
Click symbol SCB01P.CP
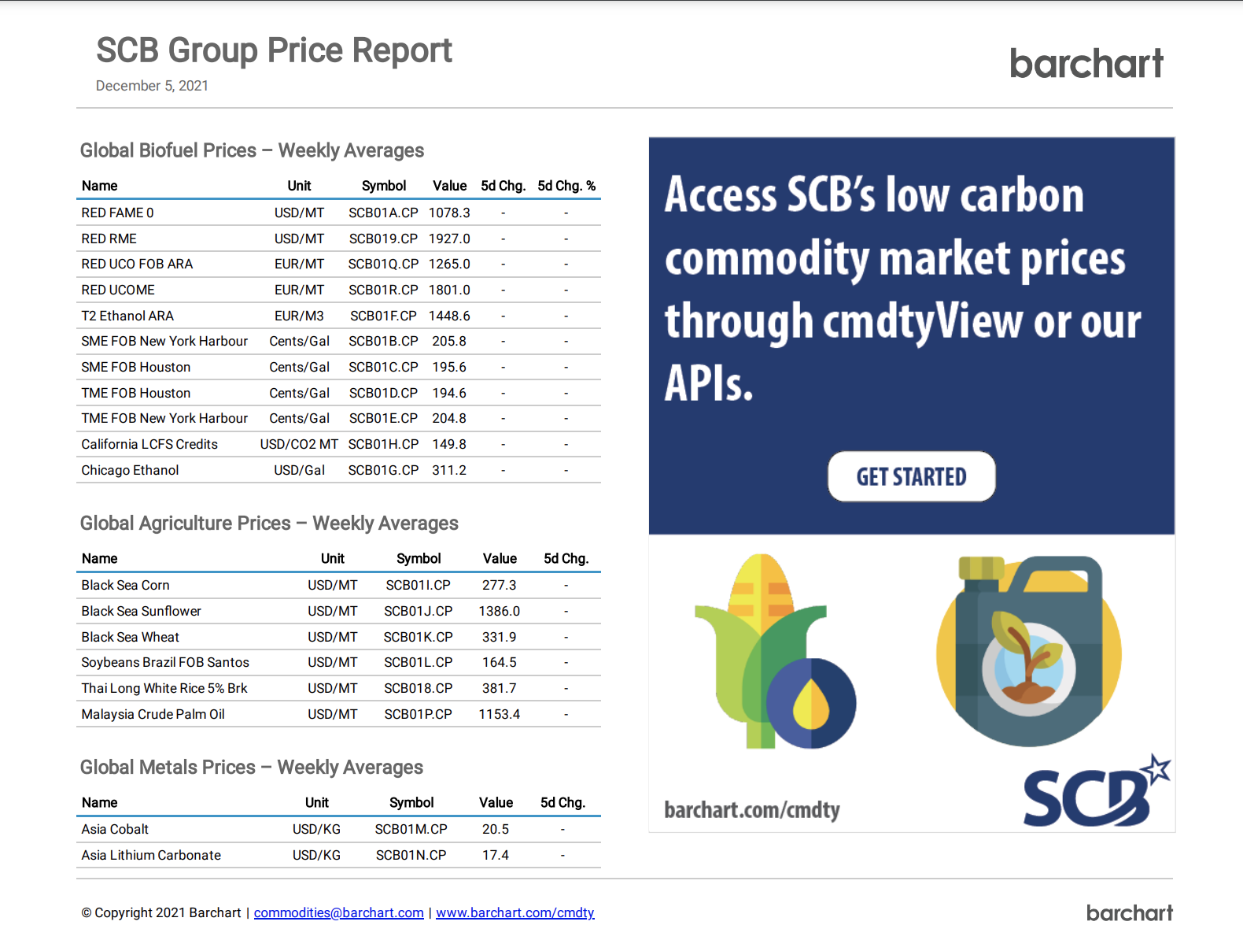[418, 714]
